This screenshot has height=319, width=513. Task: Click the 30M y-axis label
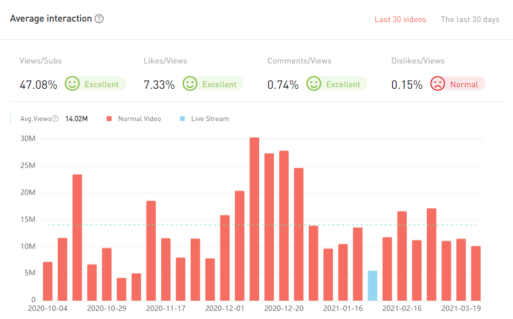click(x=28, y=138)
